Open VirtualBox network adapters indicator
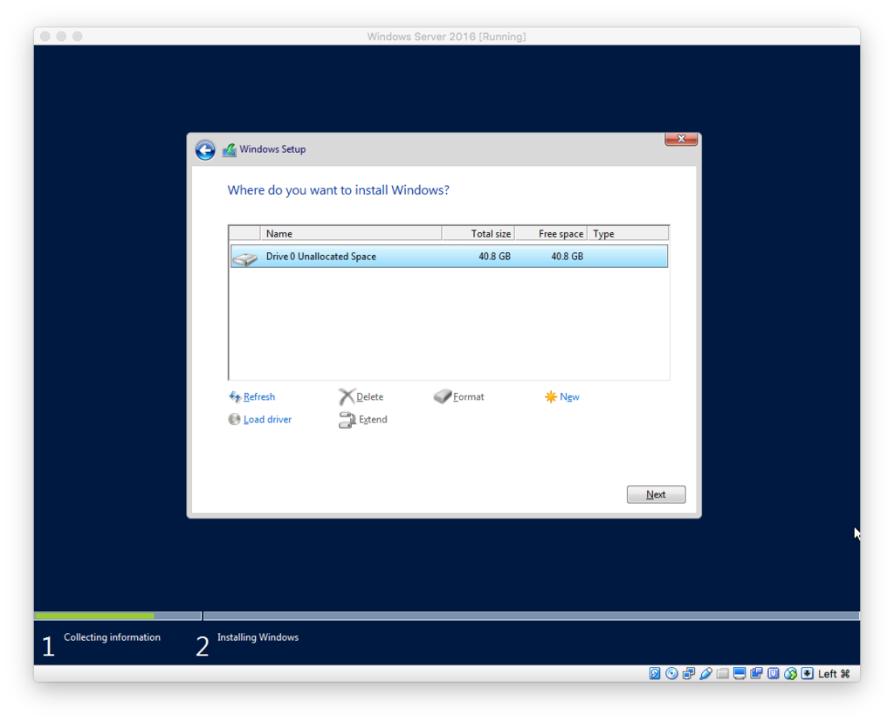894x722 pixels. click(689, 673)
